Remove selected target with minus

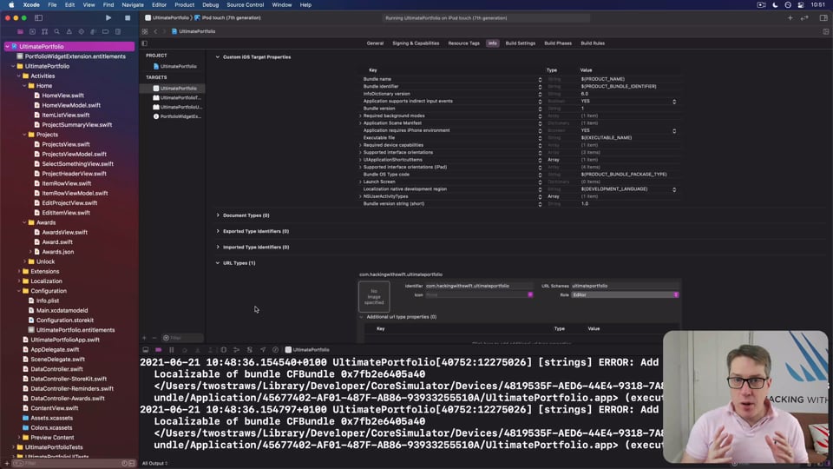(x=154, y=338)
